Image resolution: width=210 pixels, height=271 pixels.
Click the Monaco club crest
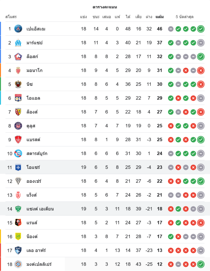point(18,70)
